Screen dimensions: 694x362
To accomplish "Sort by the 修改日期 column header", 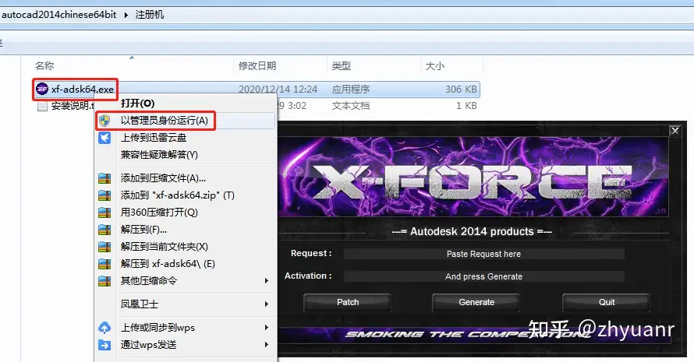I will [257, 66].
